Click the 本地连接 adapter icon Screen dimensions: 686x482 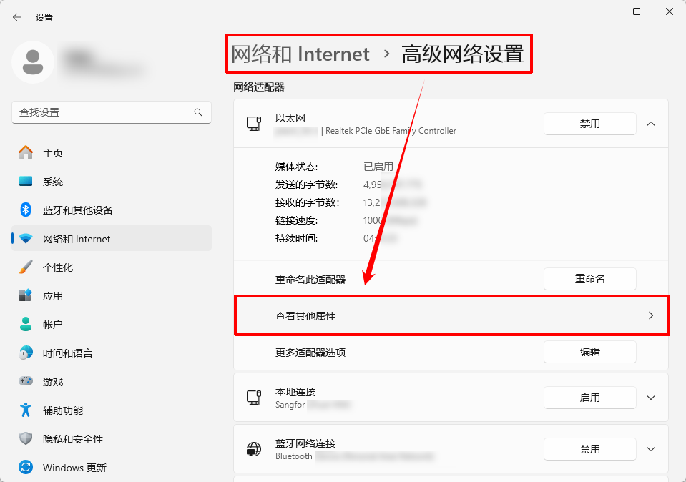[254, 398]
